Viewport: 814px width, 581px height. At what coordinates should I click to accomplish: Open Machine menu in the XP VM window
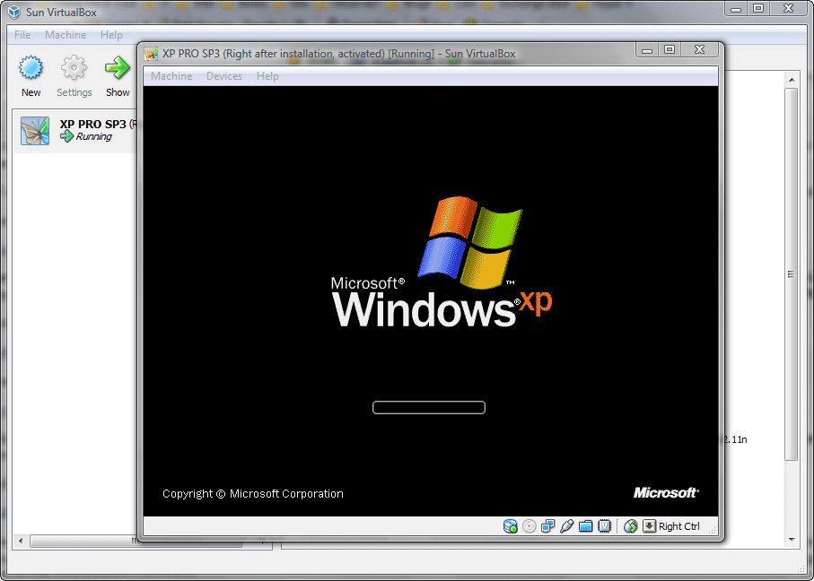coord(171,76)
